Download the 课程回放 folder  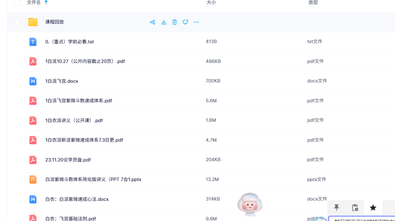(164, 22)
